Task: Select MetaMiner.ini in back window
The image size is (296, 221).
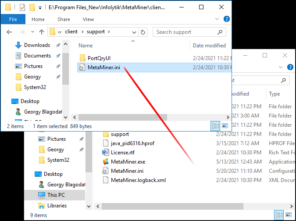Action: click(x=123, y=171)
